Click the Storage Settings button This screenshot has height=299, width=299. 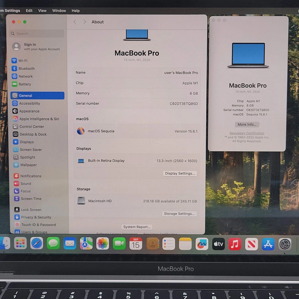(x=179, y=214)
